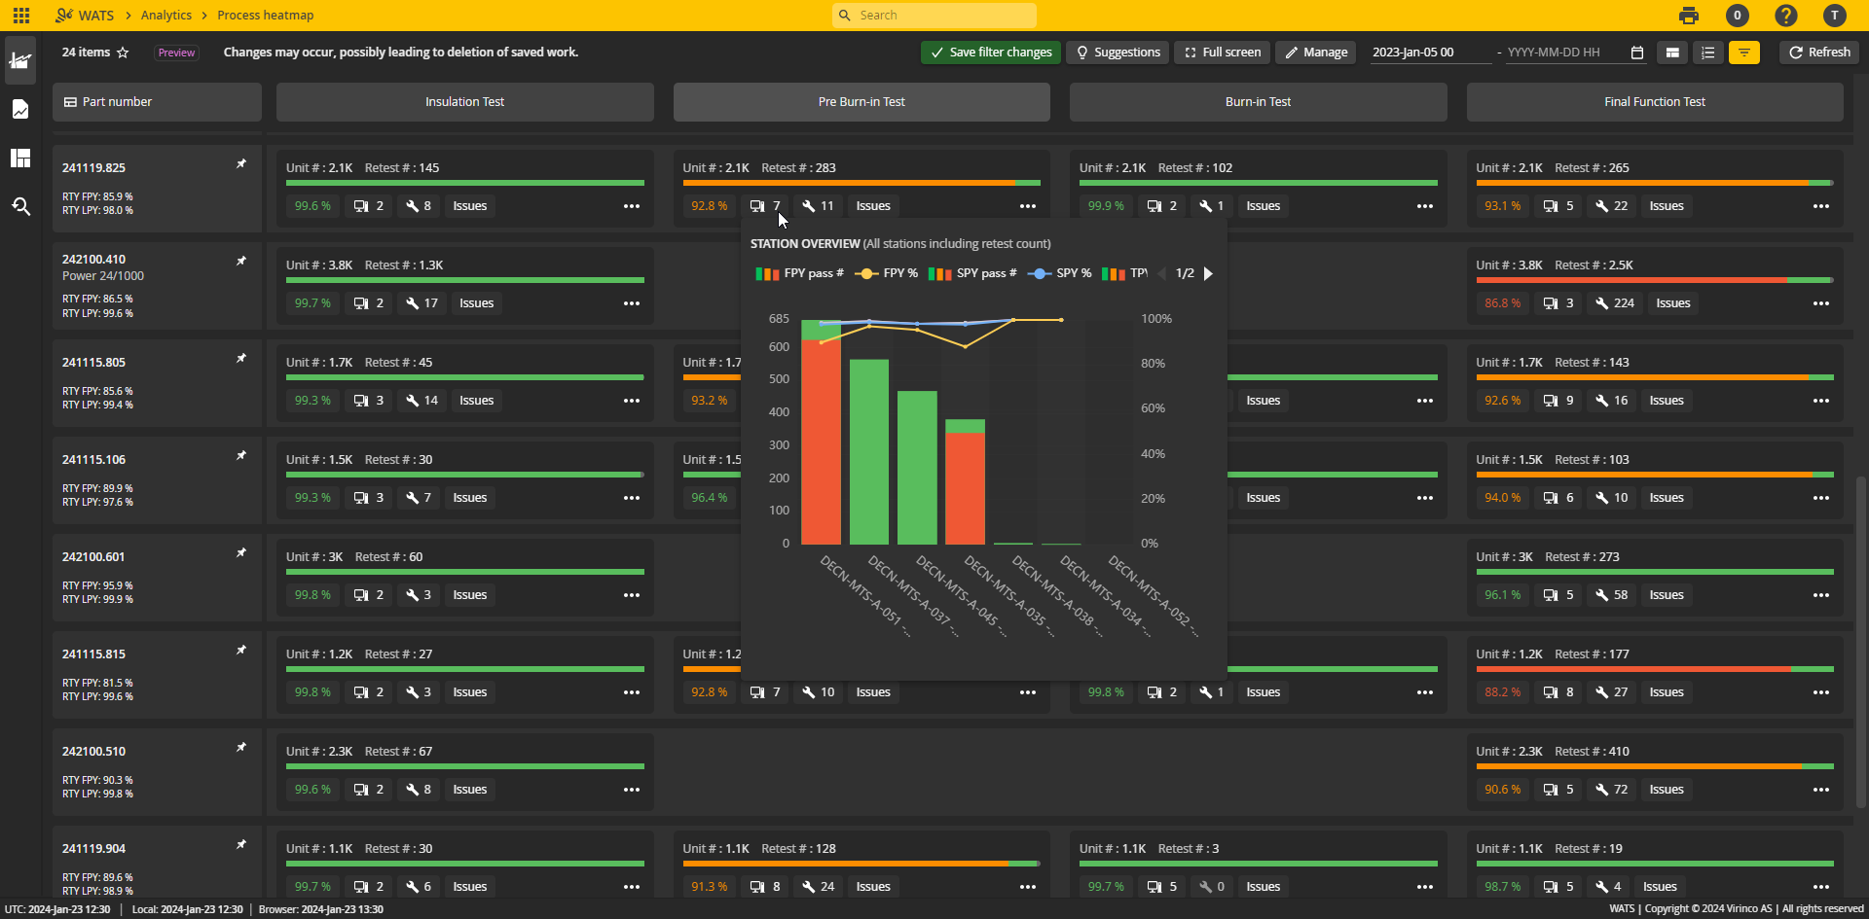1869x919 pixels.
Task: Open Issues for Pre Burn-in Test 241119.904
Action: click(x=872, y=886)
